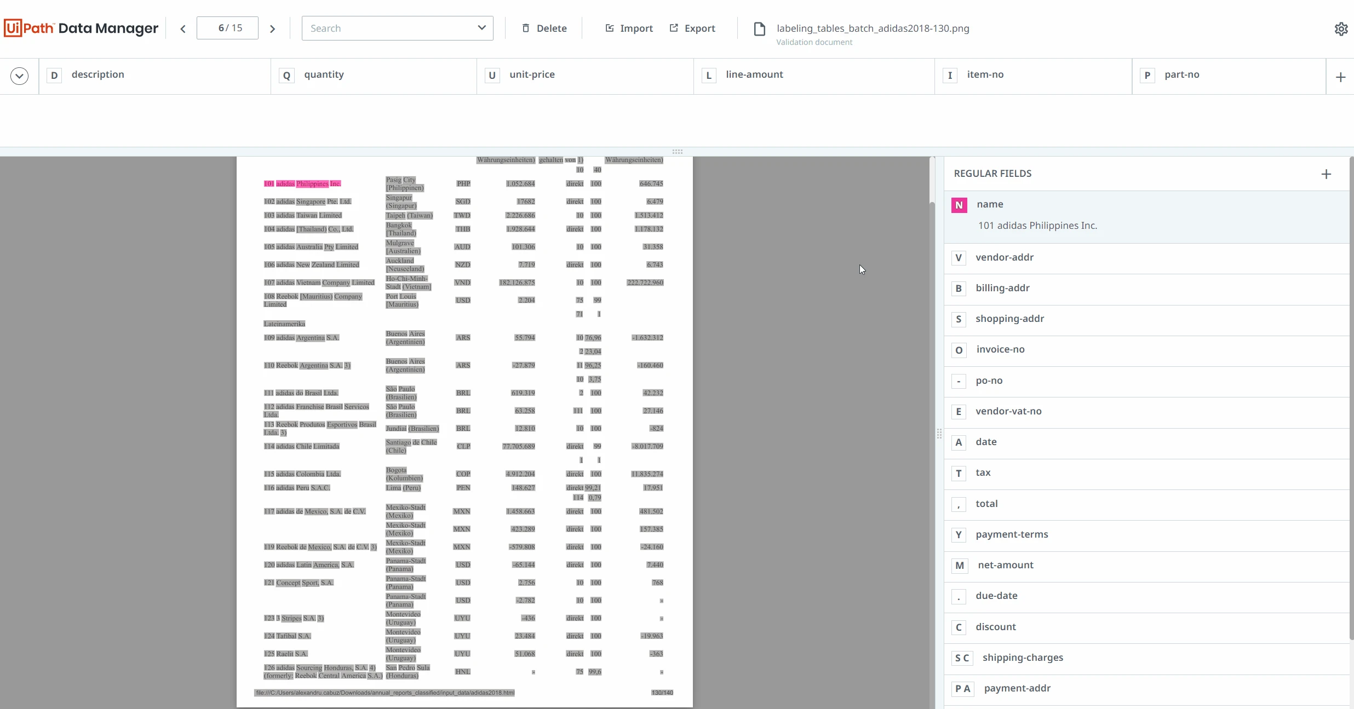Click the E vendor-vat-no badge
Image resolution: width=1354 pixels, height=709 pixels.
(959, 412)
